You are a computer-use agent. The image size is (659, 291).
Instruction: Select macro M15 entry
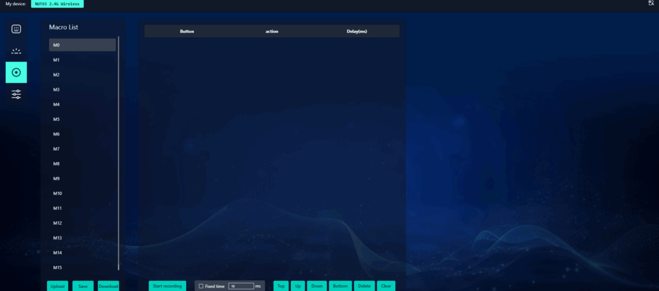[82, 267]
